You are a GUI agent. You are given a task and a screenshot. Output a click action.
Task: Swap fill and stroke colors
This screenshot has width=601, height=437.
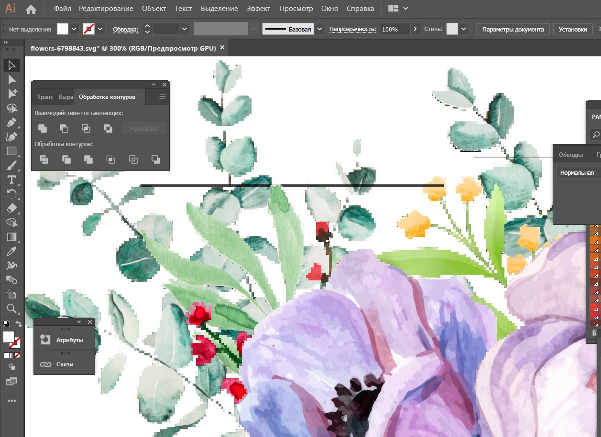19,324
